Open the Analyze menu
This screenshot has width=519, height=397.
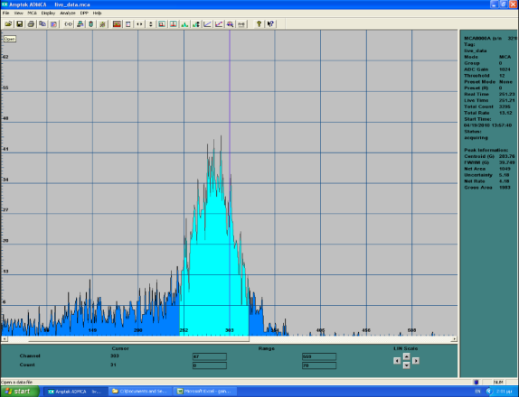point(68,14)
